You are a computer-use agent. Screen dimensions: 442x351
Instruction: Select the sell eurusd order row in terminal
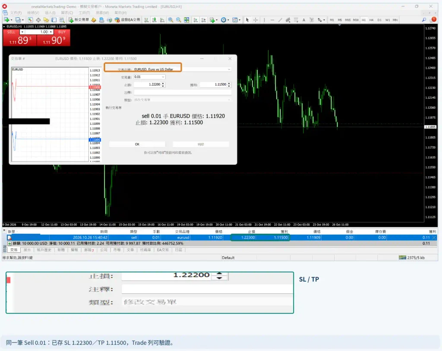[x=222, y=238]
